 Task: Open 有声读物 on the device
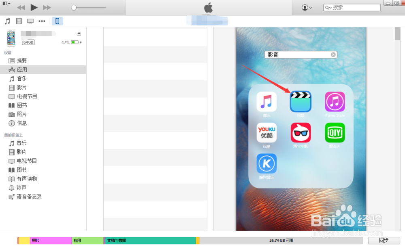(x=43, y=179)
